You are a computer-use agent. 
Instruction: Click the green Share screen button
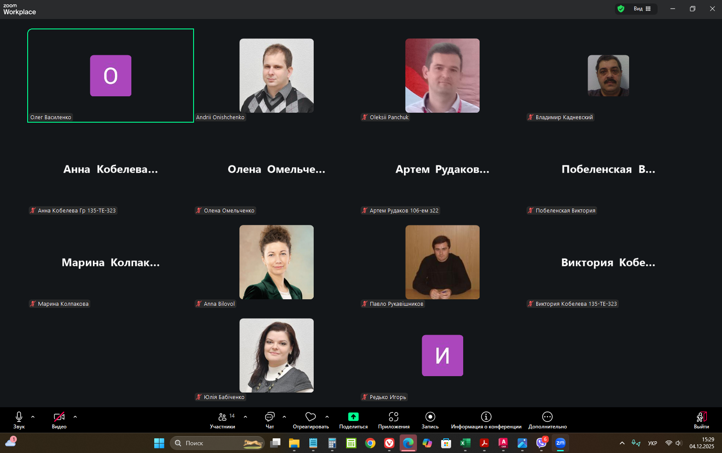tap(353, 420)
